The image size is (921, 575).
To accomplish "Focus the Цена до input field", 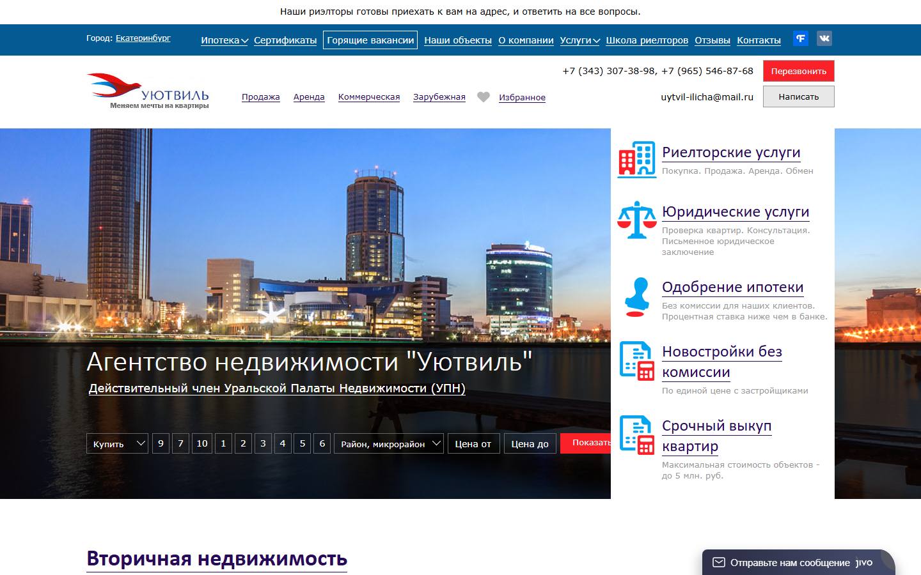I will tap(530, 443).
